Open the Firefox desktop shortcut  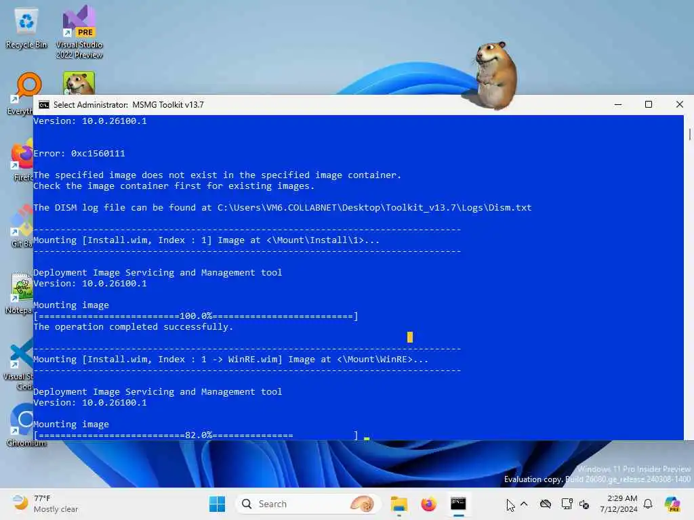coord(22,160)
